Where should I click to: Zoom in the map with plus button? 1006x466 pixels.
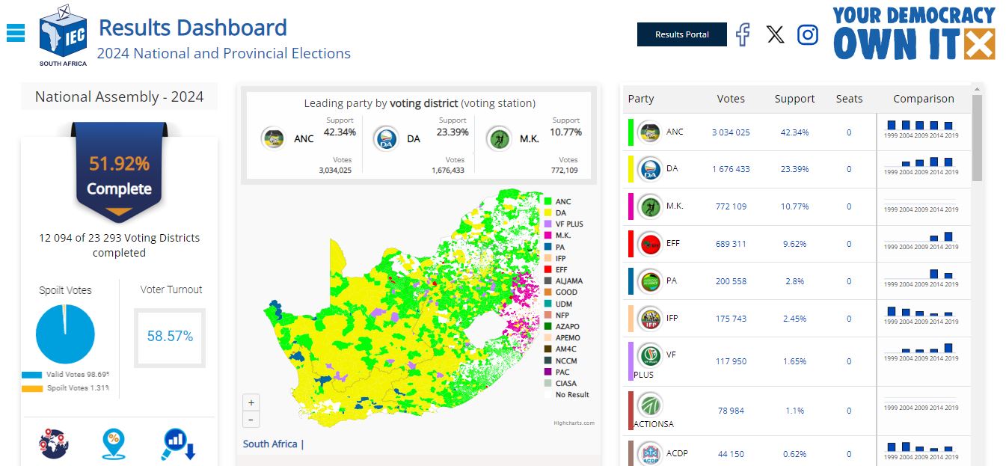[251, 402]
